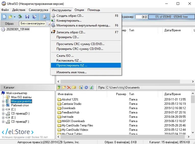Choose Изменить имя тома... entry
Screen dimensions: 195x144
coord(86,72)
